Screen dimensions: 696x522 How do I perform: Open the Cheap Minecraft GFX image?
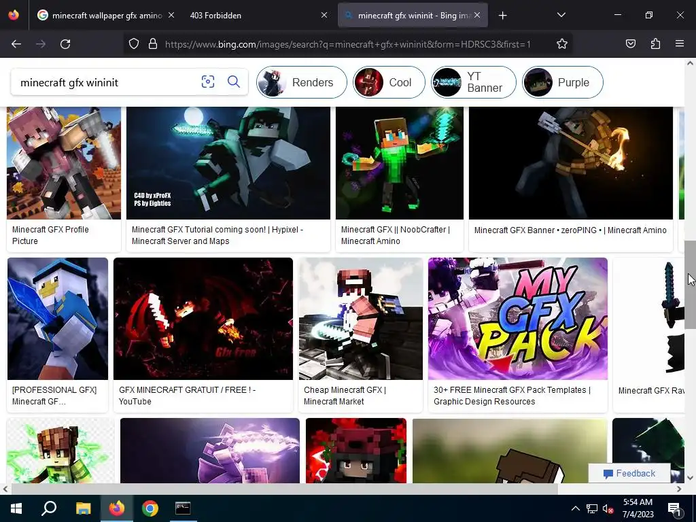coord(361,319)
